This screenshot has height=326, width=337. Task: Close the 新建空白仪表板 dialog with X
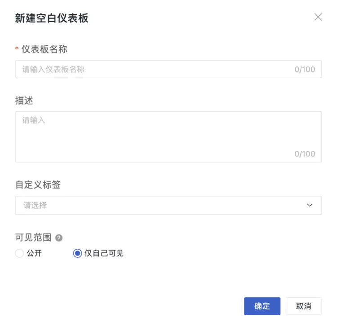pos(318,17)
